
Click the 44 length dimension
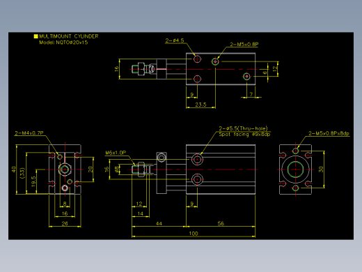pyautogui.click(x=159, y=223)
